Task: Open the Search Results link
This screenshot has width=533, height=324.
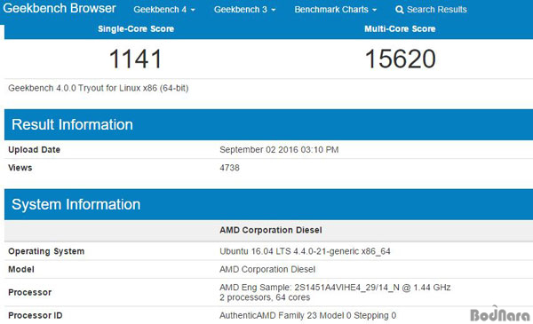Action: (431, 10)
